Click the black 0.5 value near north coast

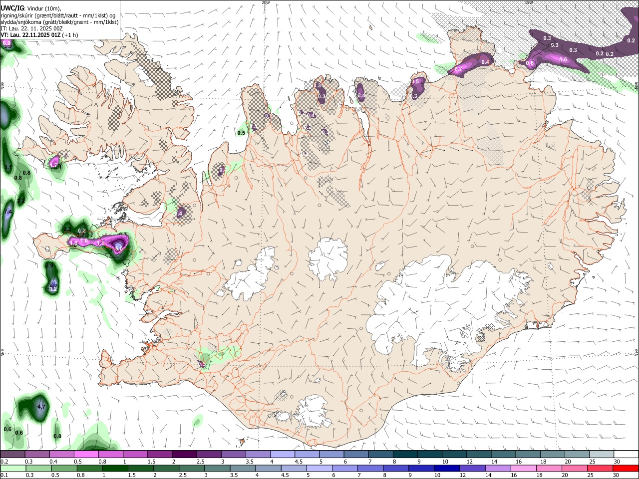[x=241, y=133]
